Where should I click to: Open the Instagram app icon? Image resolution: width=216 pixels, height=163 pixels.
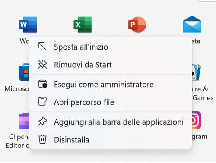click(x=197, y=120)
